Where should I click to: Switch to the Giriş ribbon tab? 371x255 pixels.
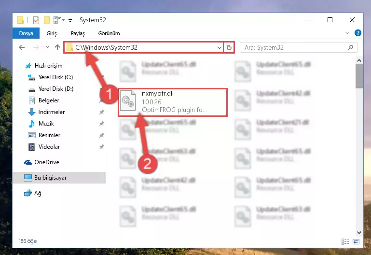tap(51, 33)
